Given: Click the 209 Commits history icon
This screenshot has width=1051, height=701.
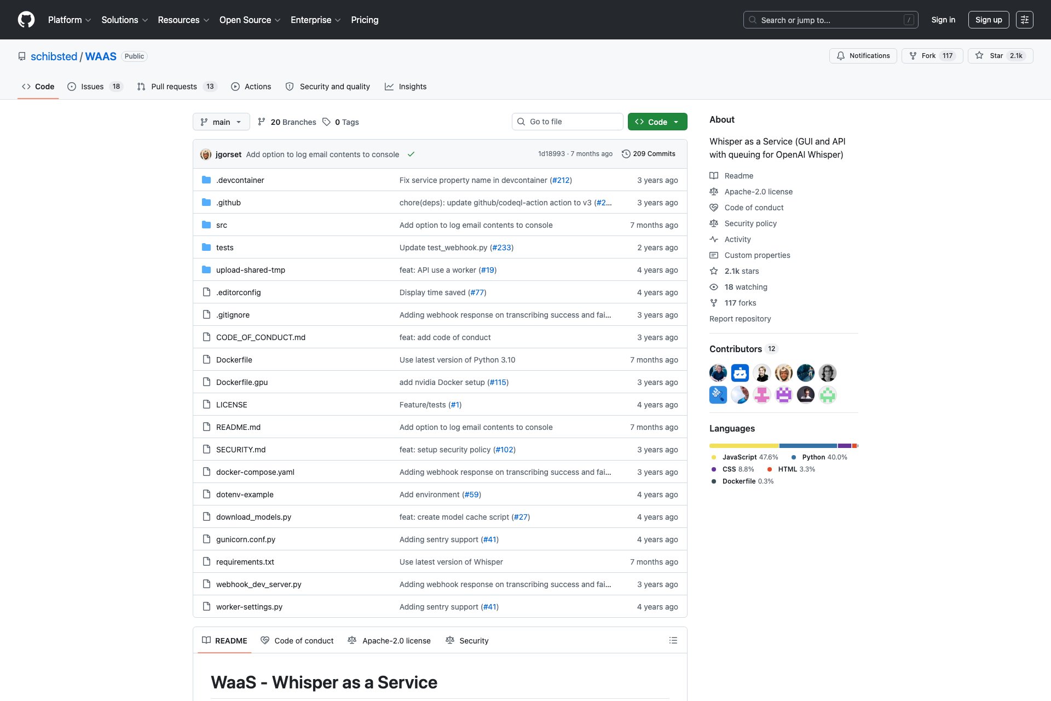Looking at the screenshot, I should pyautogui.click(x=626, y=154).
